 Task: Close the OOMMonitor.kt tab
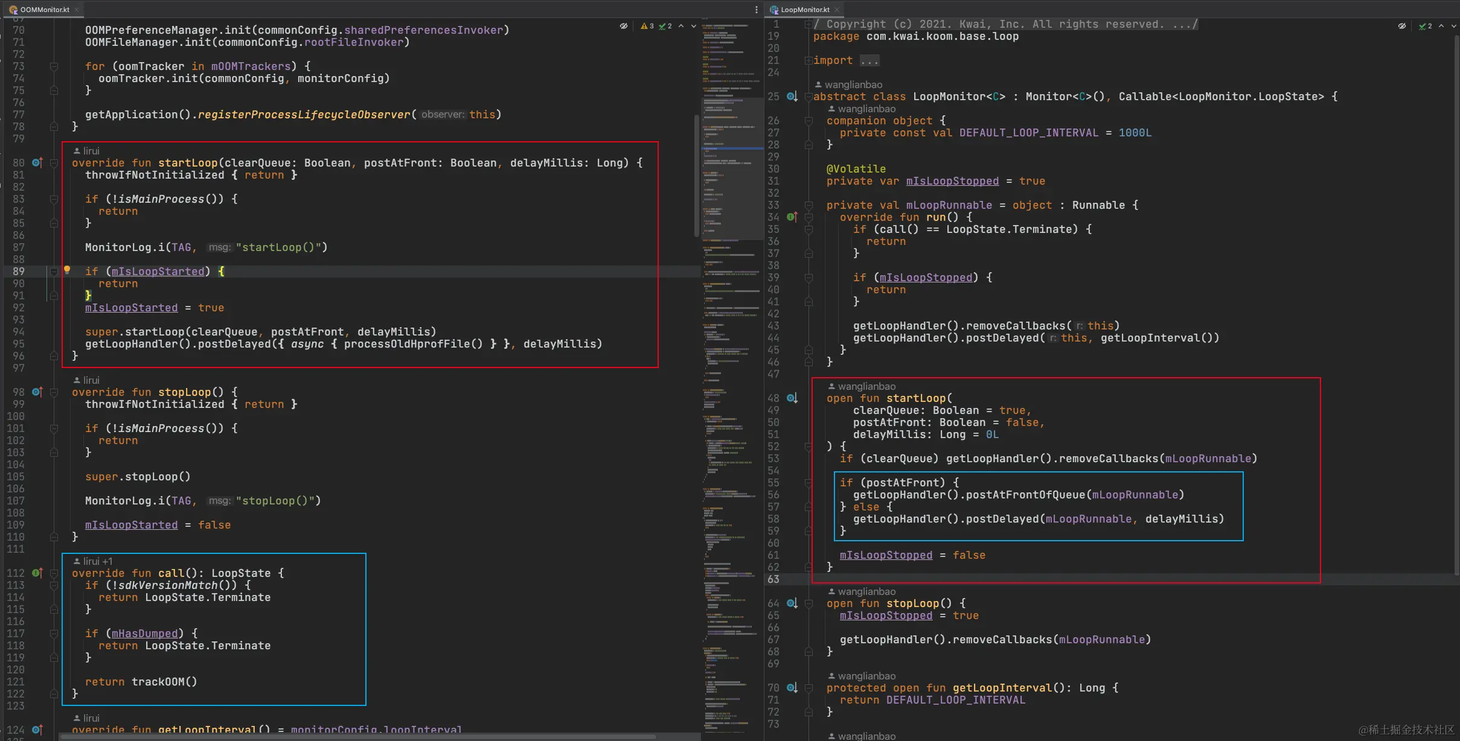(x=77, y=10)
